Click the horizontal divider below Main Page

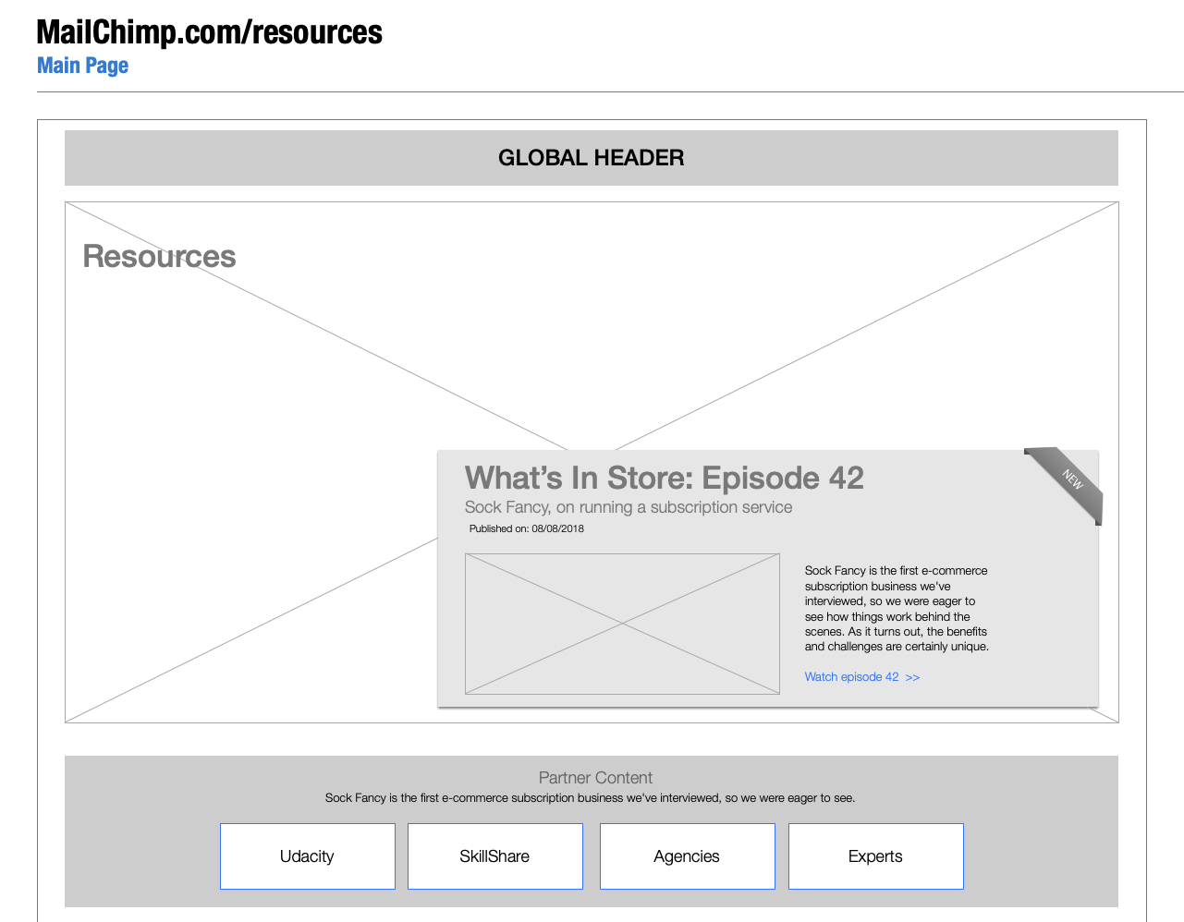(x=610, y=91)
